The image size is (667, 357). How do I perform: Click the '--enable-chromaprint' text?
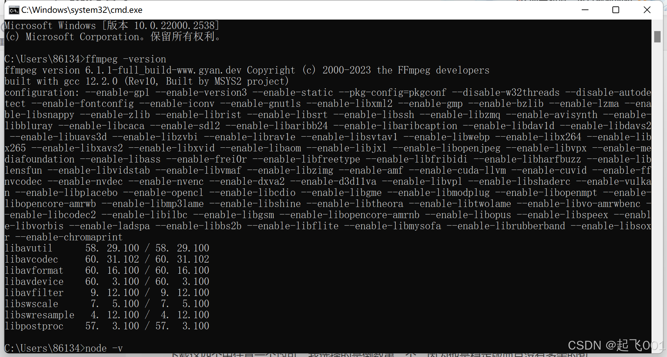pyautogui.click(x=69, y=237)
